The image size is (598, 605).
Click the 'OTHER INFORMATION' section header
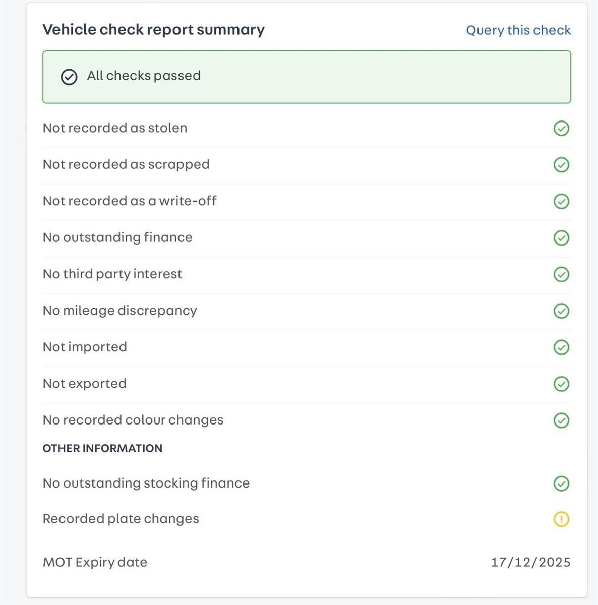pos(102,448)
